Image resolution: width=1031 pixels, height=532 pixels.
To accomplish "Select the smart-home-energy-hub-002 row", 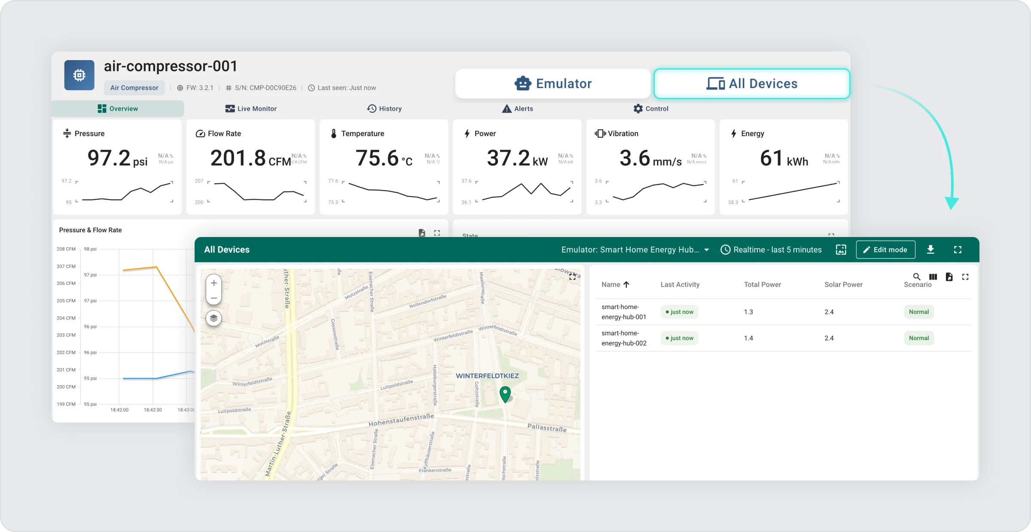I will tap(624, 338).
